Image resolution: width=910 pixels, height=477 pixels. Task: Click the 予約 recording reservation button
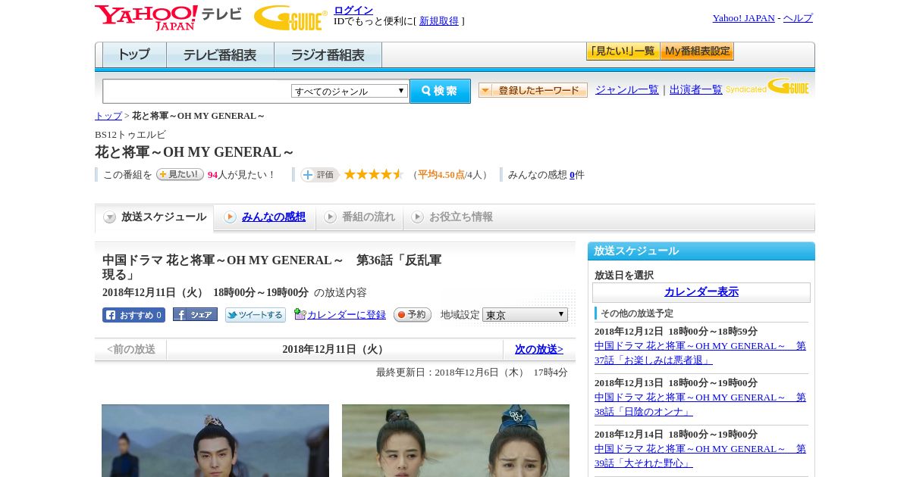(413, 314)
